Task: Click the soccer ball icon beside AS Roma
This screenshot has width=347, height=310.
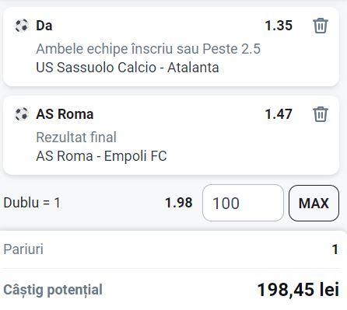Action: pos(22,114)
